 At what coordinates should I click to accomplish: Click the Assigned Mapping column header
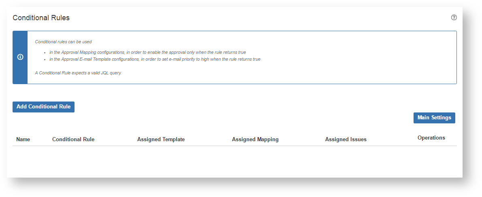(255, 140)
